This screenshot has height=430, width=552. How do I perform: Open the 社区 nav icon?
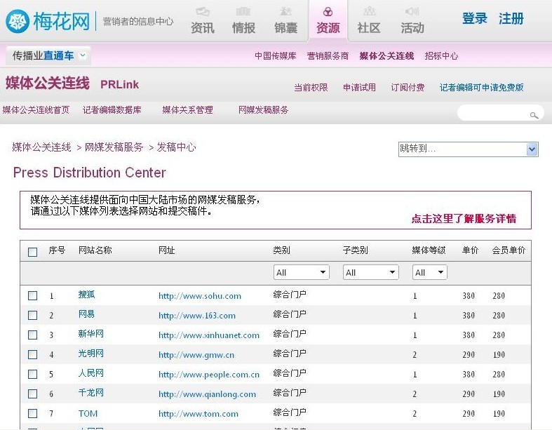[x=369, y=12]
